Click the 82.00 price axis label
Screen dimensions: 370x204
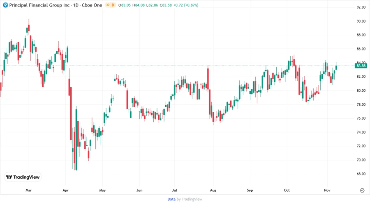[x=361, y=77]
